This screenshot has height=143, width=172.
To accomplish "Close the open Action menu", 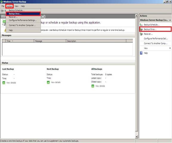I will pyautogui.click(x=10, y=6).
